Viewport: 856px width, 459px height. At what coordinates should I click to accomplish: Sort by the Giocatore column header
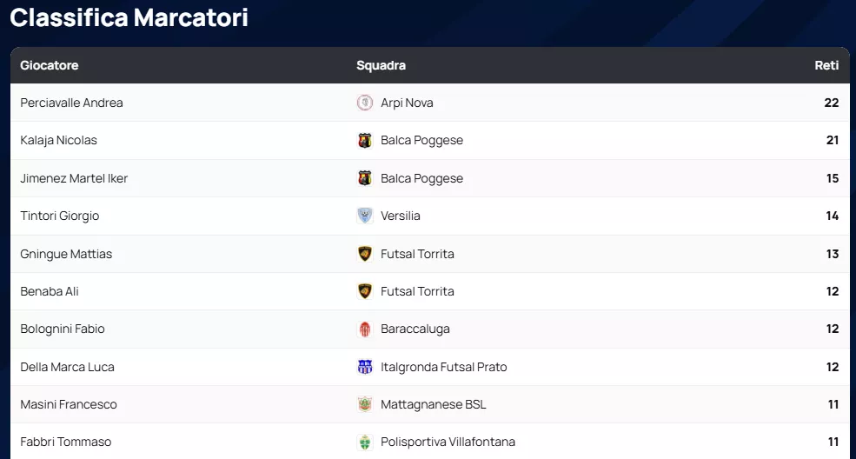tap(50, 65)
